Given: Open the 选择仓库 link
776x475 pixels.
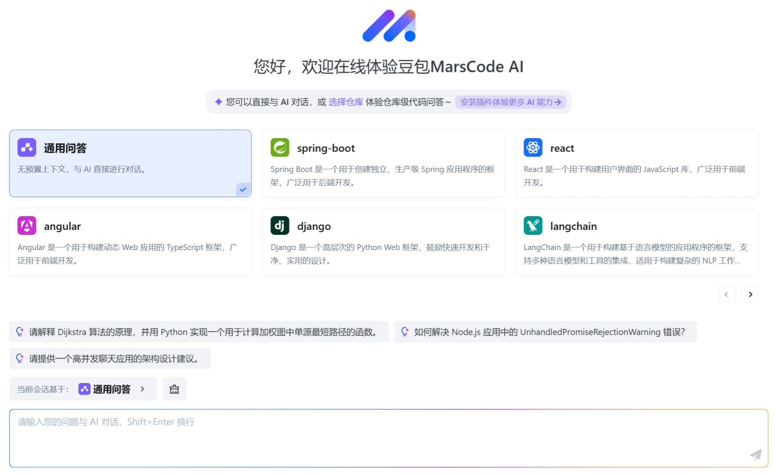Looking at the screenshot, I should 346,102.
